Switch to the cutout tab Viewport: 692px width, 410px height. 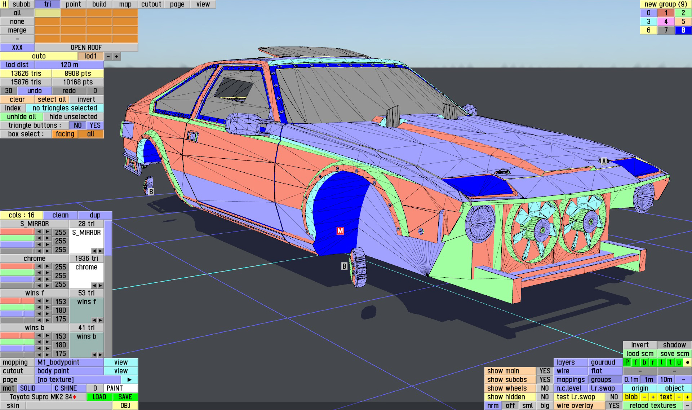[151, 4]
